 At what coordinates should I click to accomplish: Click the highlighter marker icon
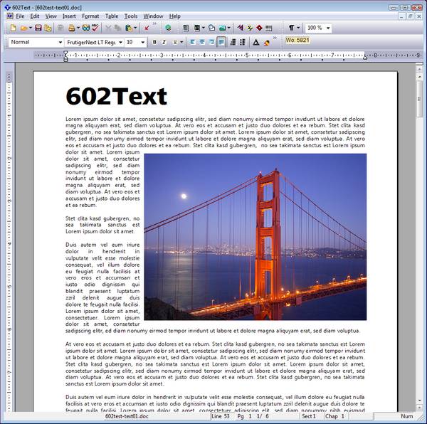[267, 43]
